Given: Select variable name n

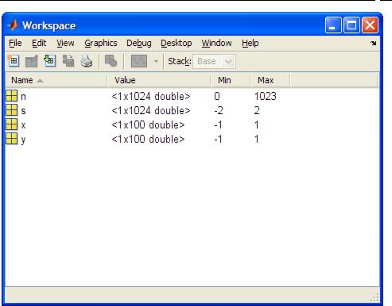Looking at the screenshot, I should tap(23, 97).
